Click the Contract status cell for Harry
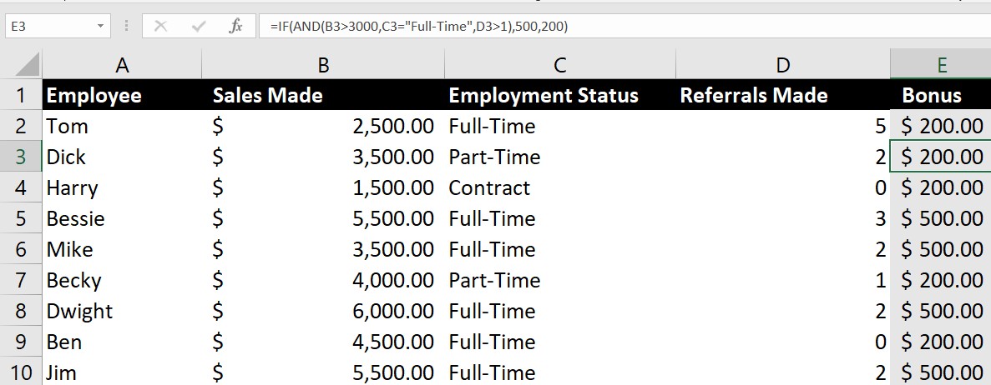The width and height of the screenshot is (991, 385). 560,187
